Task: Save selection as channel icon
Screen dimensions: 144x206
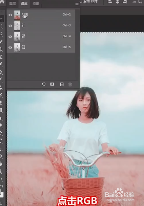Action: (x=52, y=84)
